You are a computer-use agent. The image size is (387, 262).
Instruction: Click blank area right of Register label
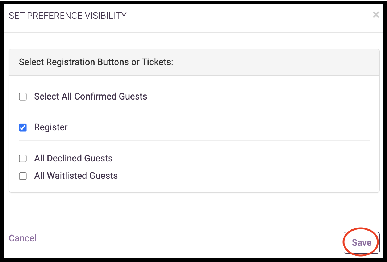click(217, 127)
